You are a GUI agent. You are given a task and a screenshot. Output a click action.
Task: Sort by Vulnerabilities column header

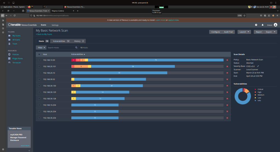click(x=78, y=54)
